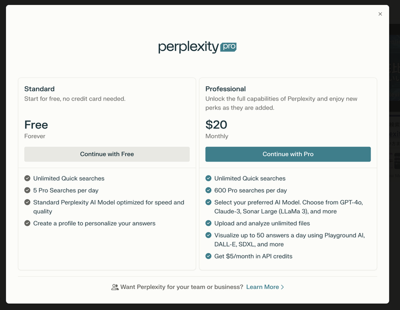Click the Continue with Free button
Viewport: 400px width, 310px height.
coord(107,154)
